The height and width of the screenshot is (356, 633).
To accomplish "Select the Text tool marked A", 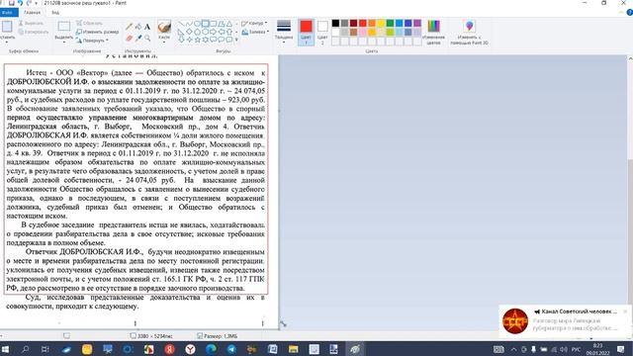I will click(x=147, y=27).
